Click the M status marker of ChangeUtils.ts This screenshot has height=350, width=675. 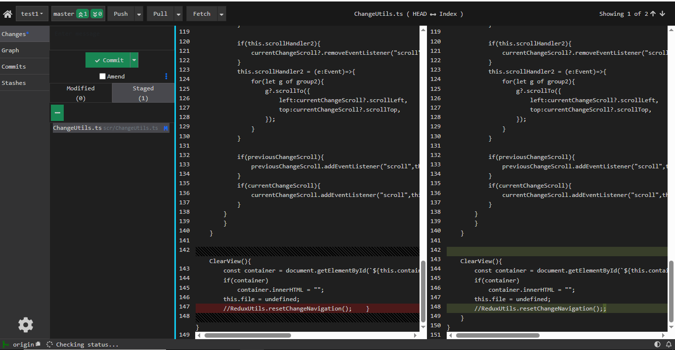166,128
